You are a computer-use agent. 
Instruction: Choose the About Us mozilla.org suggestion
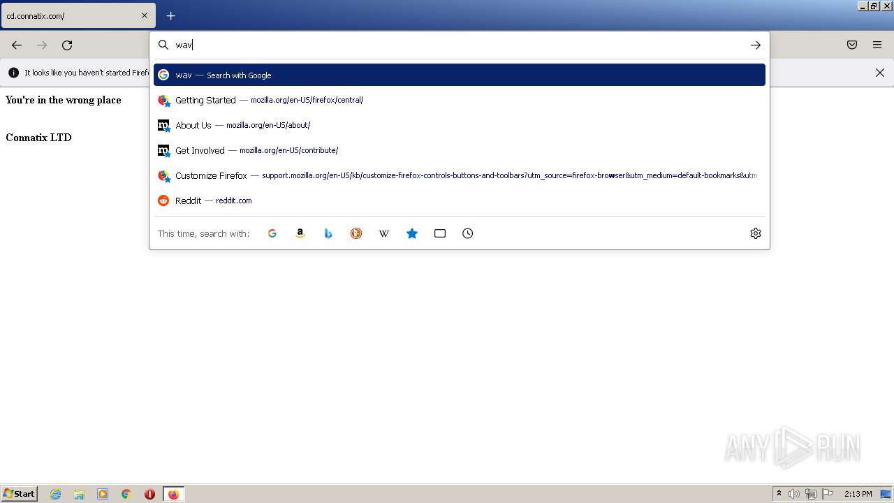tap(460, 125)
